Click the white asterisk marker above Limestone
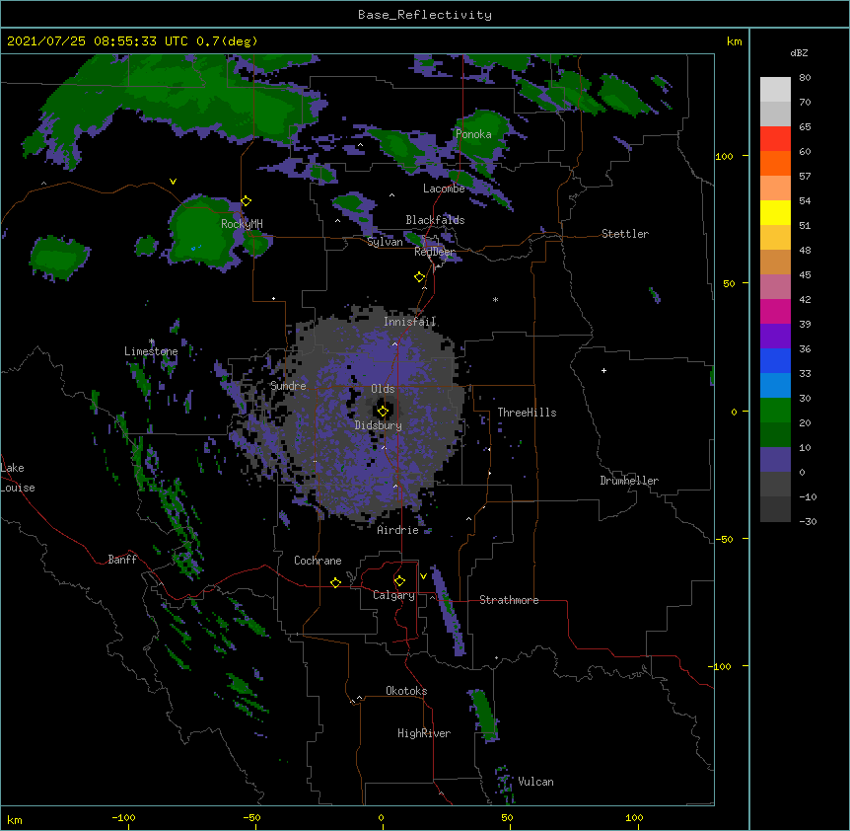This screenshot has width=850, height=831. coord(152,341)
